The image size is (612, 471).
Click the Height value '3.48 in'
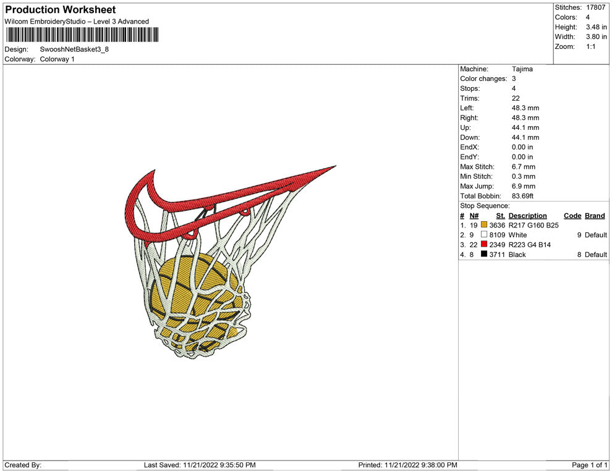597,27
